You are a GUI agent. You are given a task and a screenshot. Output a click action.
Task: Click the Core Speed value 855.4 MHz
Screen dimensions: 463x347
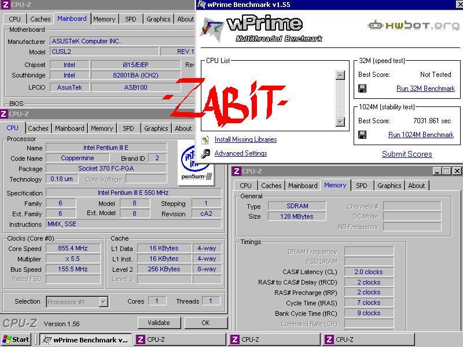tap(73, 249)
